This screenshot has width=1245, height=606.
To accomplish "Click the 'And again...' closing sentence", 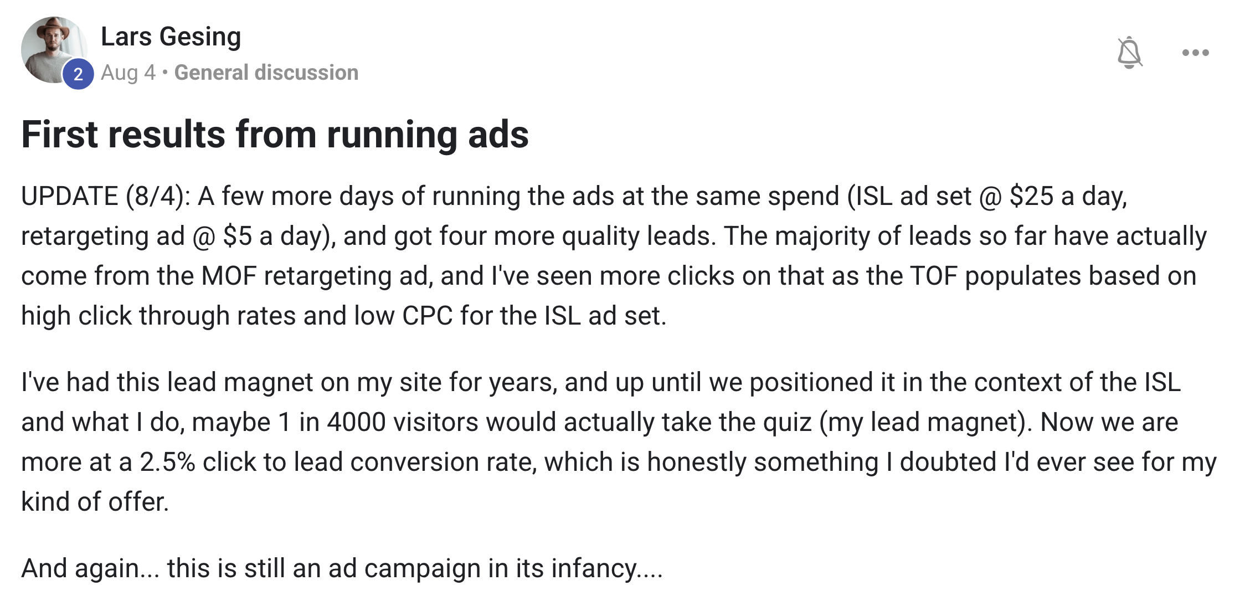I will (x=88, y=568).
